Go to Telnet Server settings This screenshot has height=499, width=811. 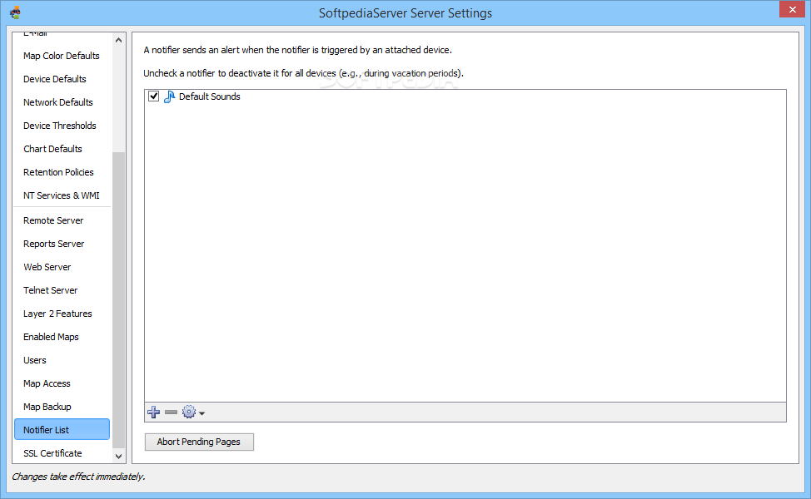51,290
